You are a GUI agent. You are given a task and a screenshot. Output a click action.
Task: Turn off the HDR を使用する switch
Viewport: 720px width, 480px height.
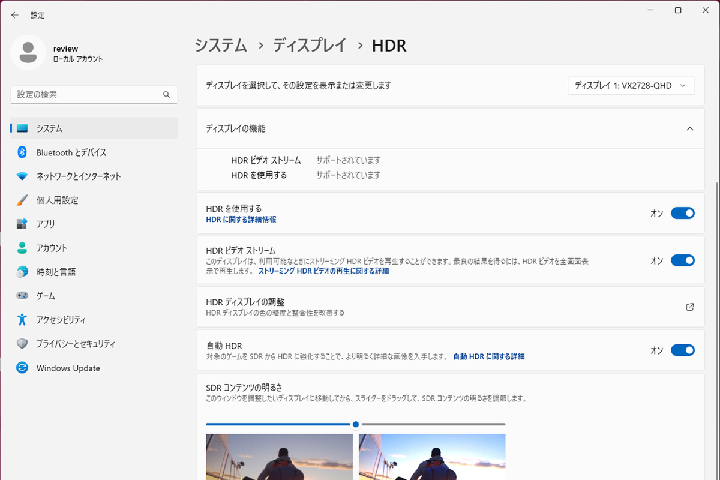click(682, 213)
